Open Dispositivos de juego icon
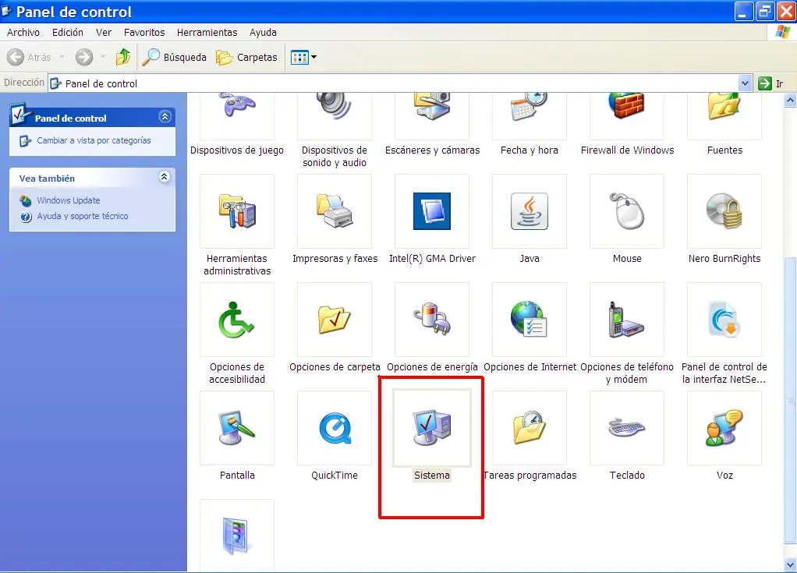The width and height of the screenshot is (797, 573). 237,115
